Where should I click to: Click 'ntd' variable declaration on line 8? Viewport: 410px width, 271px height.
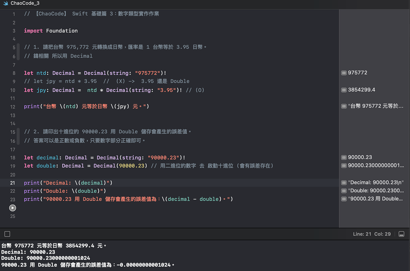(41, 73)
